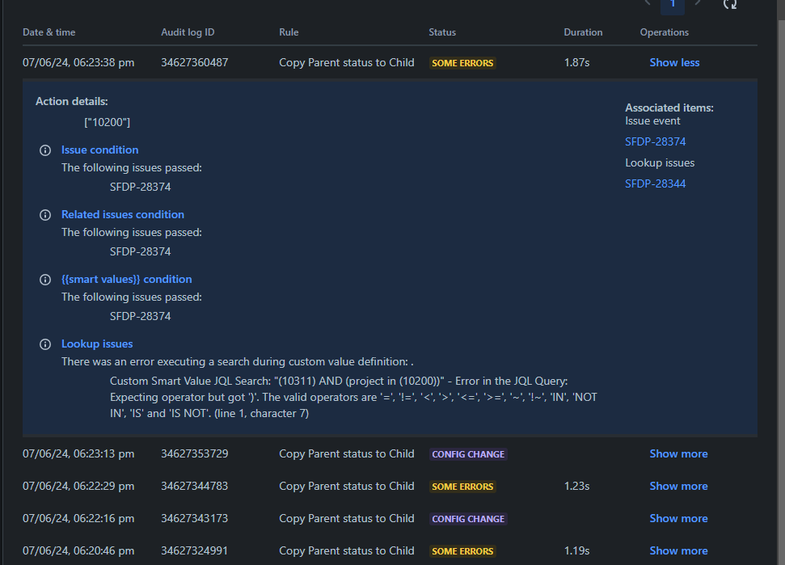Image resolution: width=785 pixels, height=565 pixels.
Task: Click info icon beside Related issues condition
Action: tap(45, 215)
